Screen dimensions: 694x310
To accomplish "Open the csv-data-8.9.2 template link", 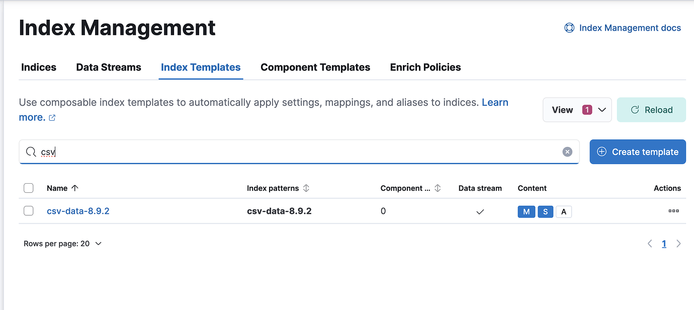I will pyautogui.click(x=78, y=211).
